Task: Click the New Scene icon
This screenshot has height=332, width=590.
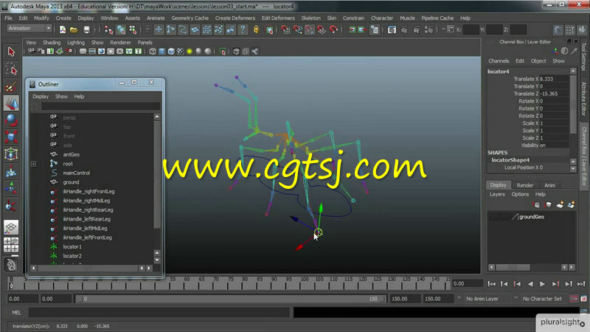Action: [63, 30]
